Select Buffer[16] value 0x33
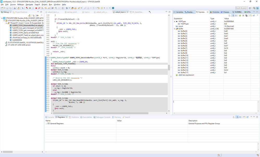 pyautogui.click(x=226, y=70)
